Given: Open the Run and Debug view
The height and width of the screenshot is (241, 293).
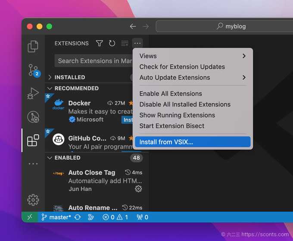Looking at the screenshot, I should 33,93.
